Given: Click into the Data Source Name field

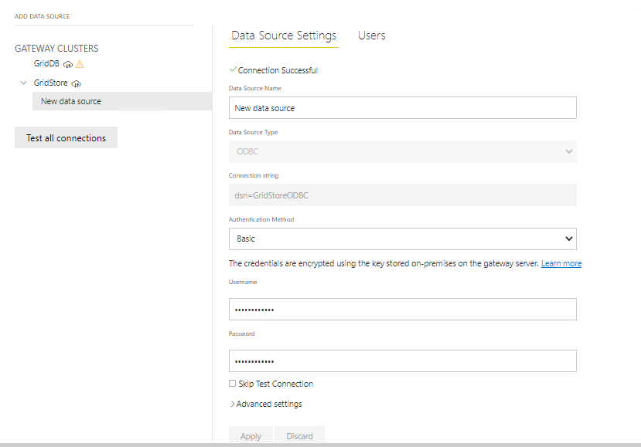Looking at the screenshot, I should pos(402,108).
